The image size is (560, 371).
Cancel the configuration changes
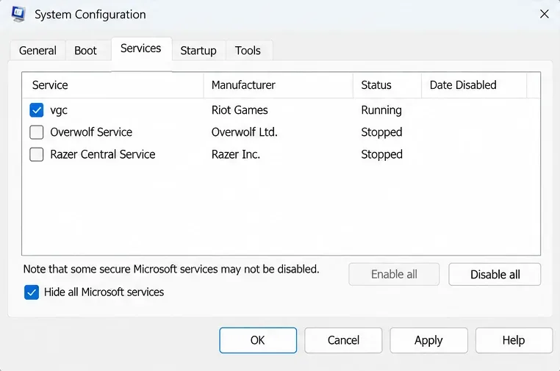343,340
